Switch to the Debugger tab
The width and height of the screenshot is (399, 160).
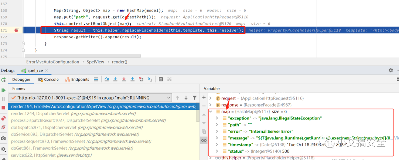pos(21,80)
